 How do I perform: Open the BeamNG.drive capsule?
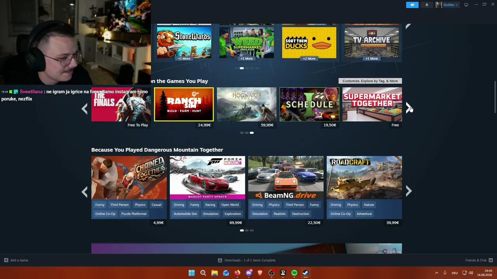pyautogui.click(x=286, y=177)
